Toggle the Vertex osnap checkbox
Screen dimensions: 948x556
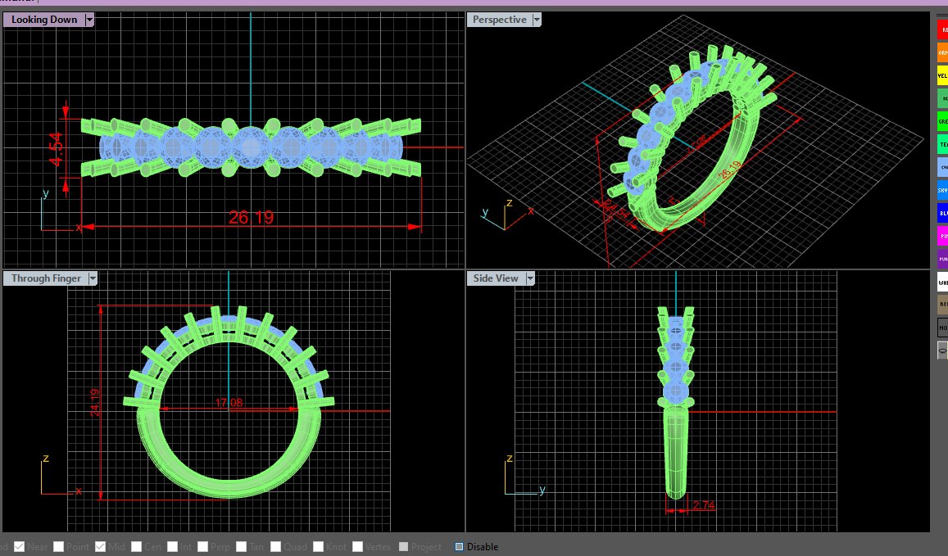(358, 546)
